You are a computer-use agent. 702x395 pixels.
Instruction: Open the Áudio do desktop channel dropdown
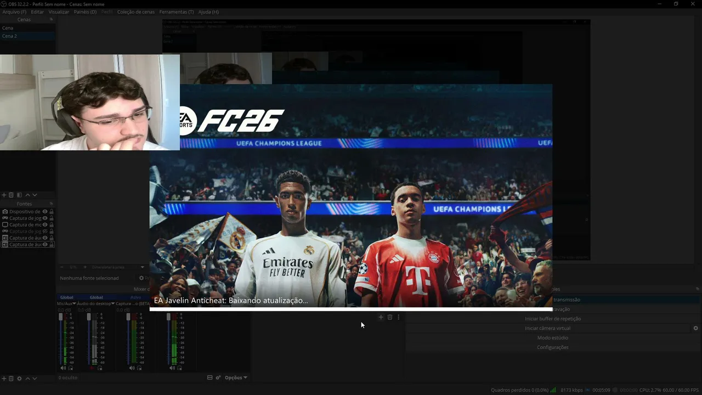coord(113,303)
